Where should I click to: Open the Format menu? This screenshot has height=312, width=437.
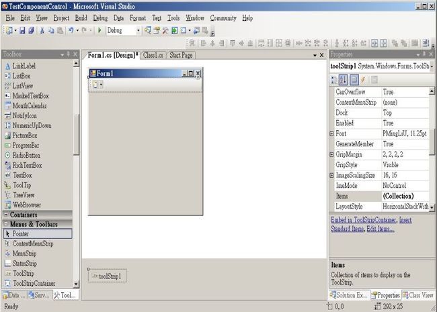click(138, 18)
